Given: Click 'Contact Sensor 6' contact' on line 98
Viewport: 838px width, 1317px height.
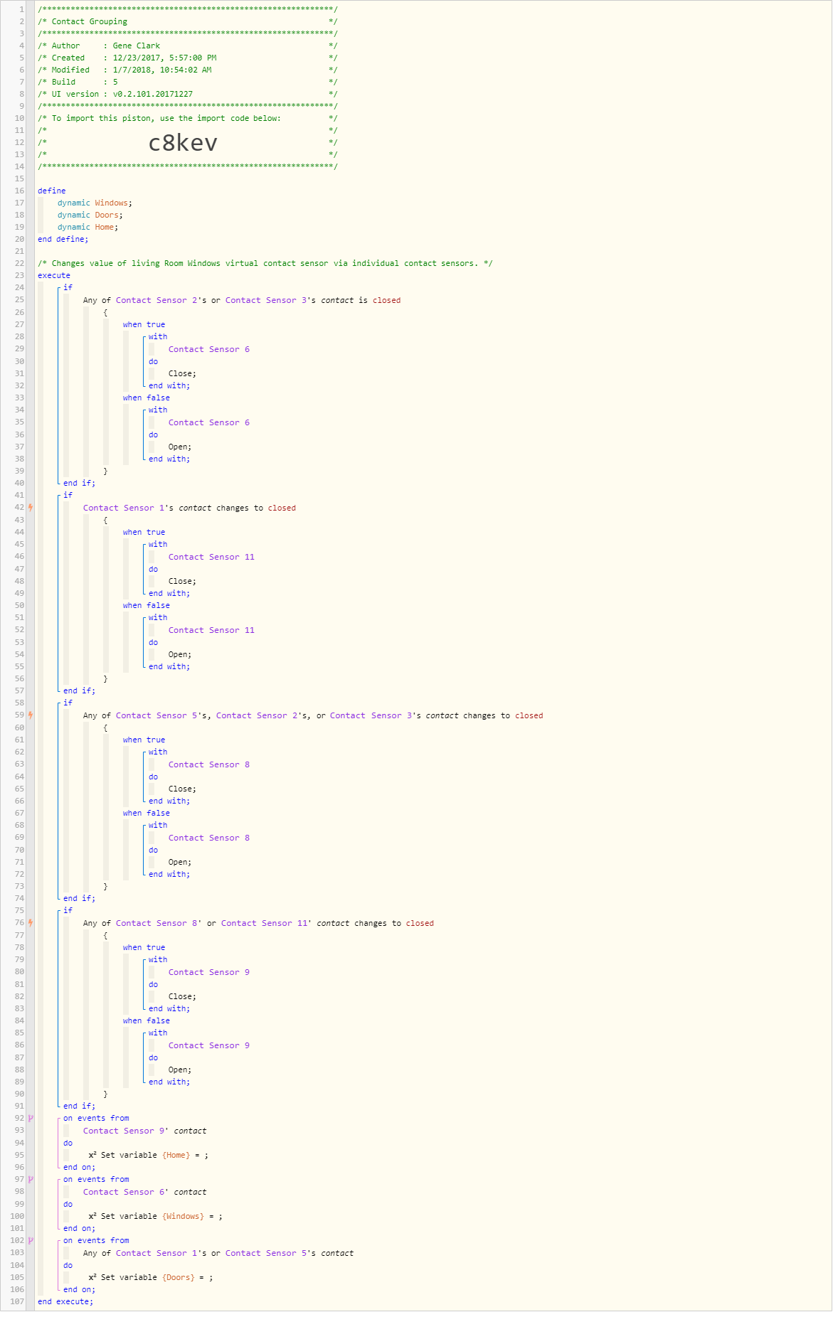Looking at the screenshot, I should pyautogui.click(x=144, y=1192).
